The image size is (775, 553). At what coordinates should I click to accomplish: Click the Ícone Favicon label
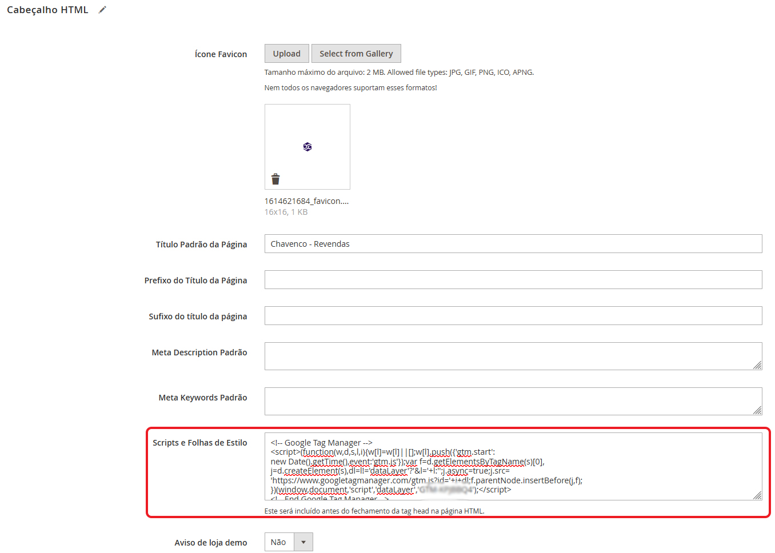point(221,54)
